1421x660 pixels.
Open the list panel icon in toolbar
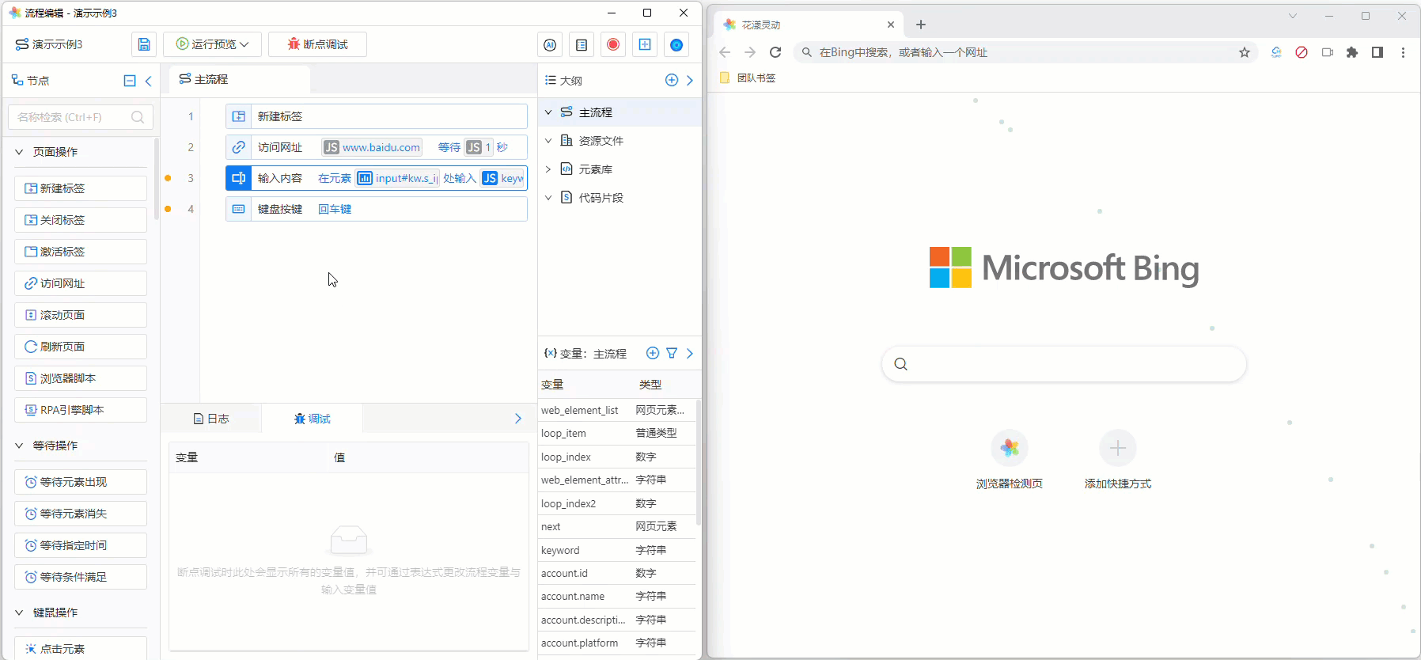582,45
